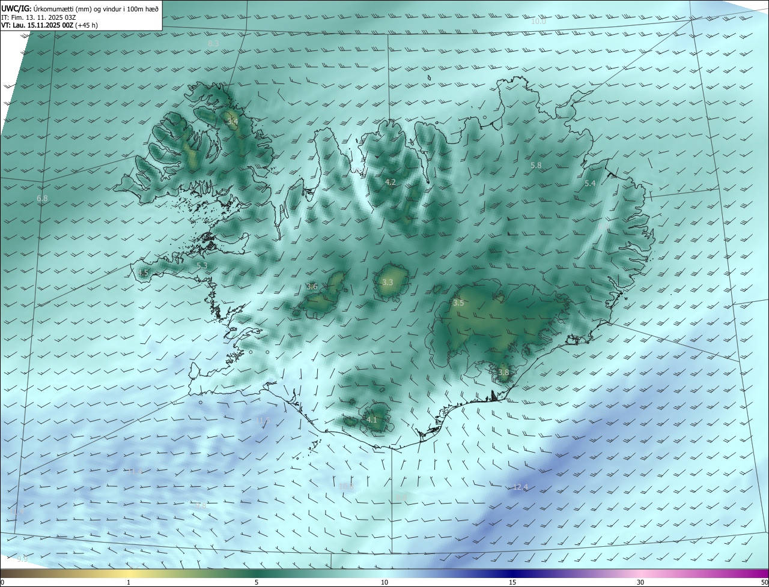Screen dimensions: 769x587
Task: Click the 5.4 value label on the map
Action: pyautogui.click(x=590, y=184)
